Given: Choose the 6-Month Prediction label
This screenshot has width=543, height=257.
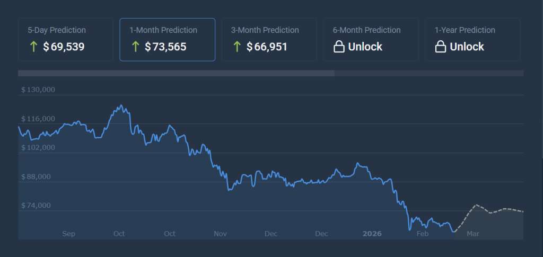Looking at the screenshot, I should tap(366, 30).
